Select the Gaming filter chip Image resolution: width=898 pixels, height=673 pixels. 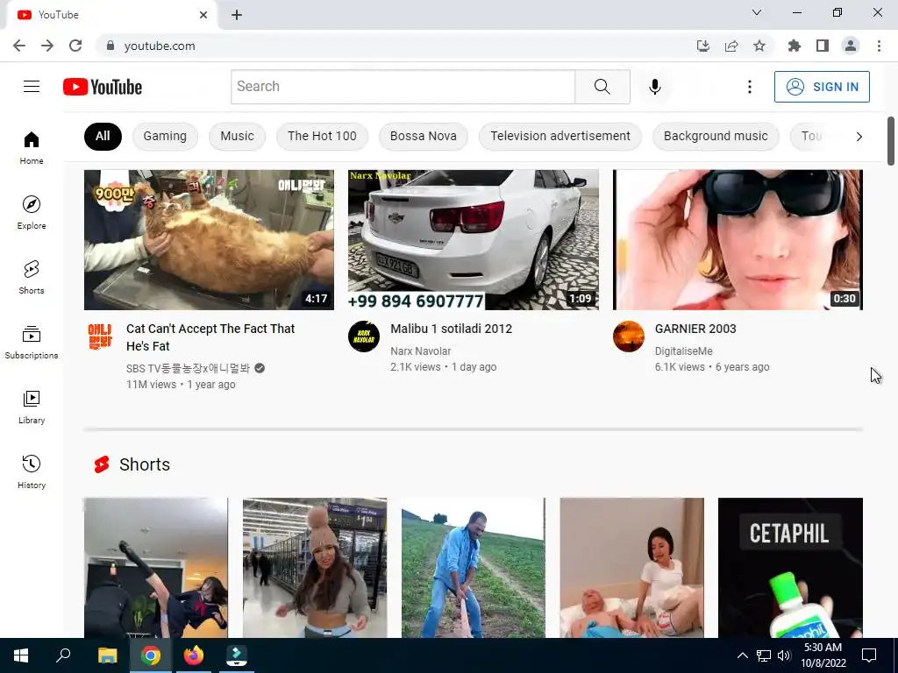click(165, 136)
